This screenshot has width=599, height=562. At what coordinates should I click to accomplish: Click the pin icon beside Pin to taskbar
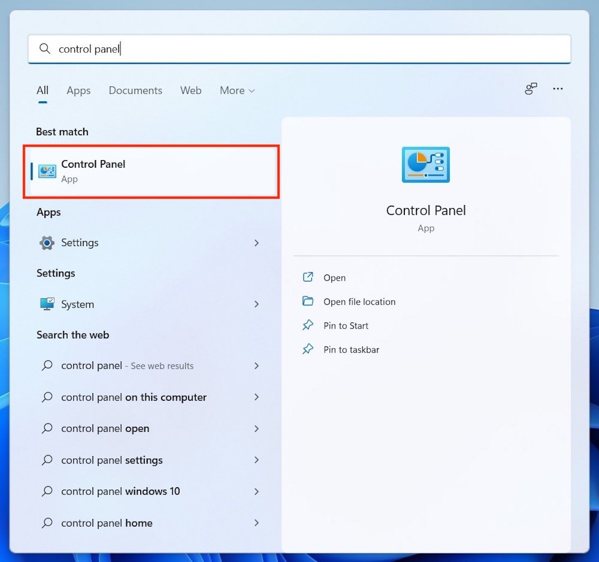click(308, 349)
